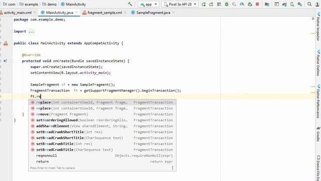Click the Apply Changes and Restart Activity icon
The height and width of the screenshot is (181, 321).
[211, 5]
